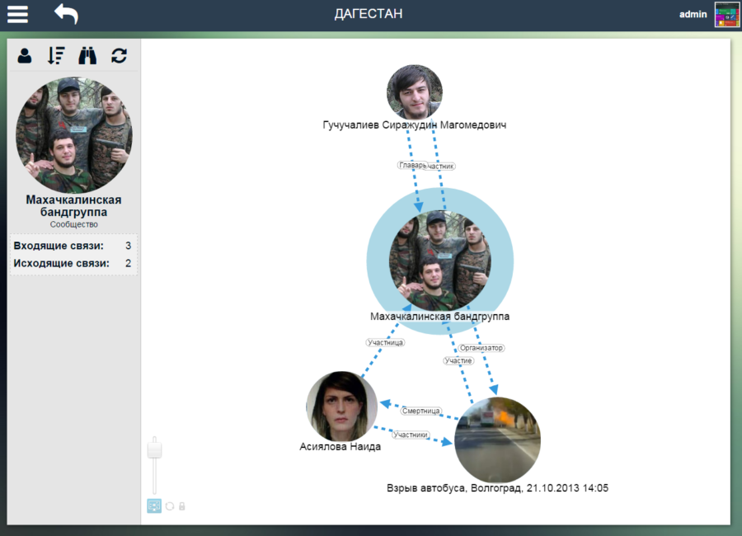This screenshot has width=742, height=536.
Task: Toggle the graph layout mode button
Action: pos(154,506)
